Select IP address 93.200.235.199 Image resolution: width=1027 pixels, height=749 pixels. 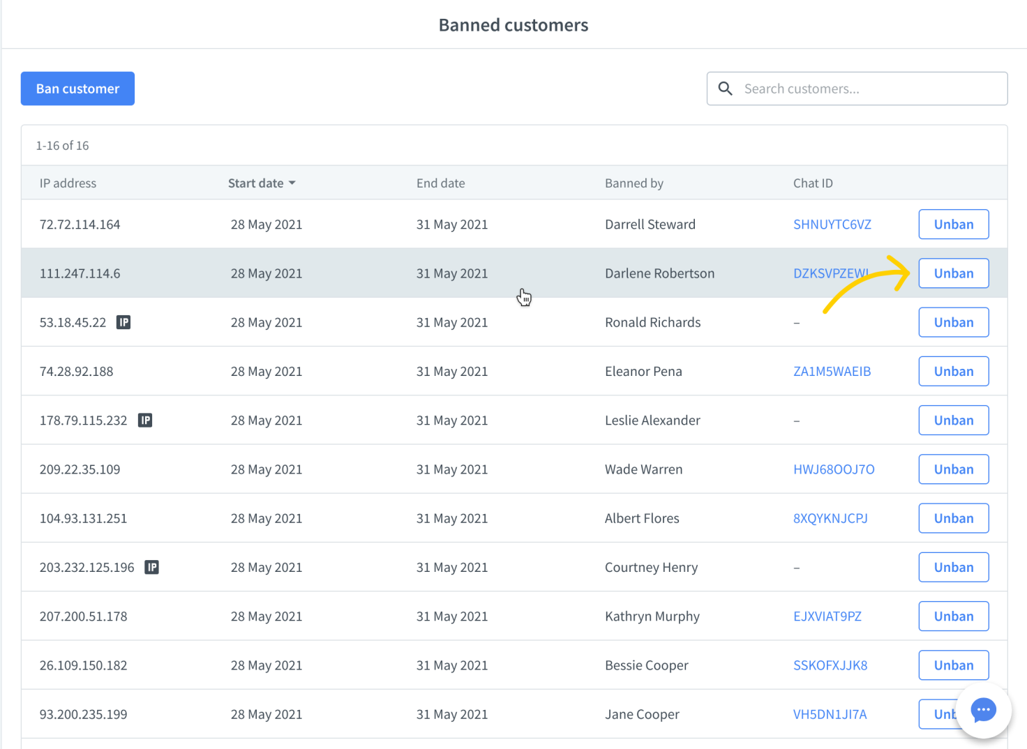(x=83, y=714)
